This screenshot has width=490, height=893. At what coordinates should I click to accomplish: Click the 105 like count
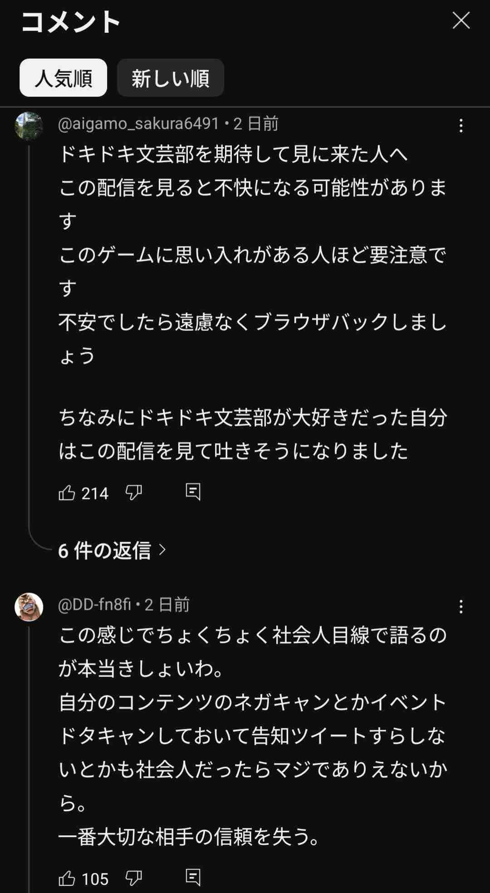click(x=95, y=879)
